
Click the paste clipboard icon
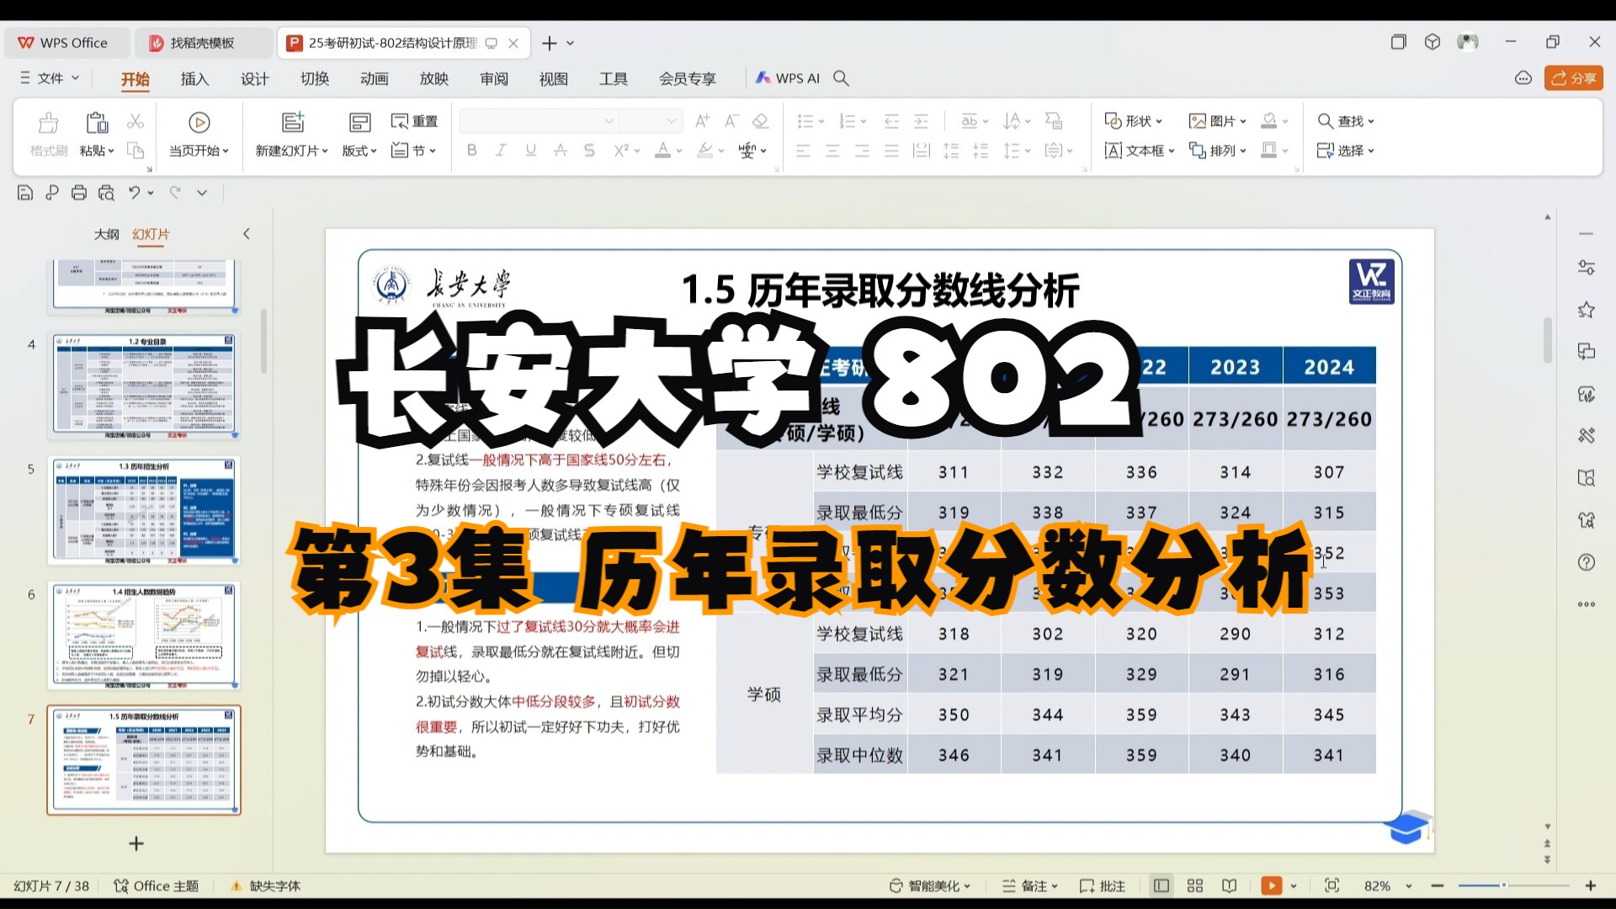[x=97, y=123]
